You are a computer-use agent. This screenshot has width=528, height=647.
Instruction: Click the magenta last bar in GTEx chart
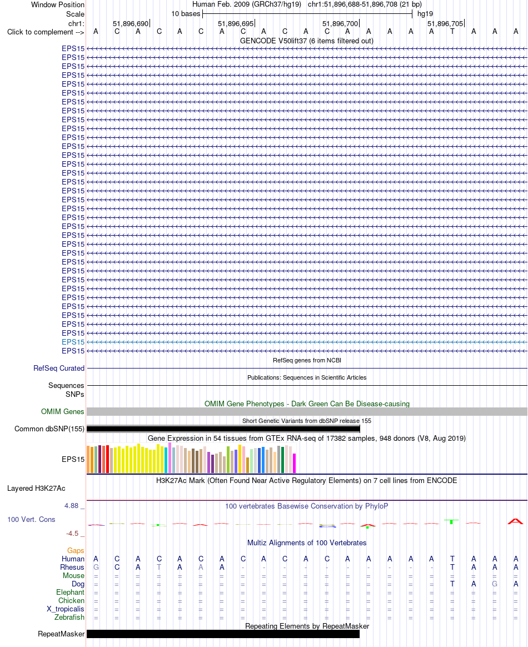tap(294, 463)
